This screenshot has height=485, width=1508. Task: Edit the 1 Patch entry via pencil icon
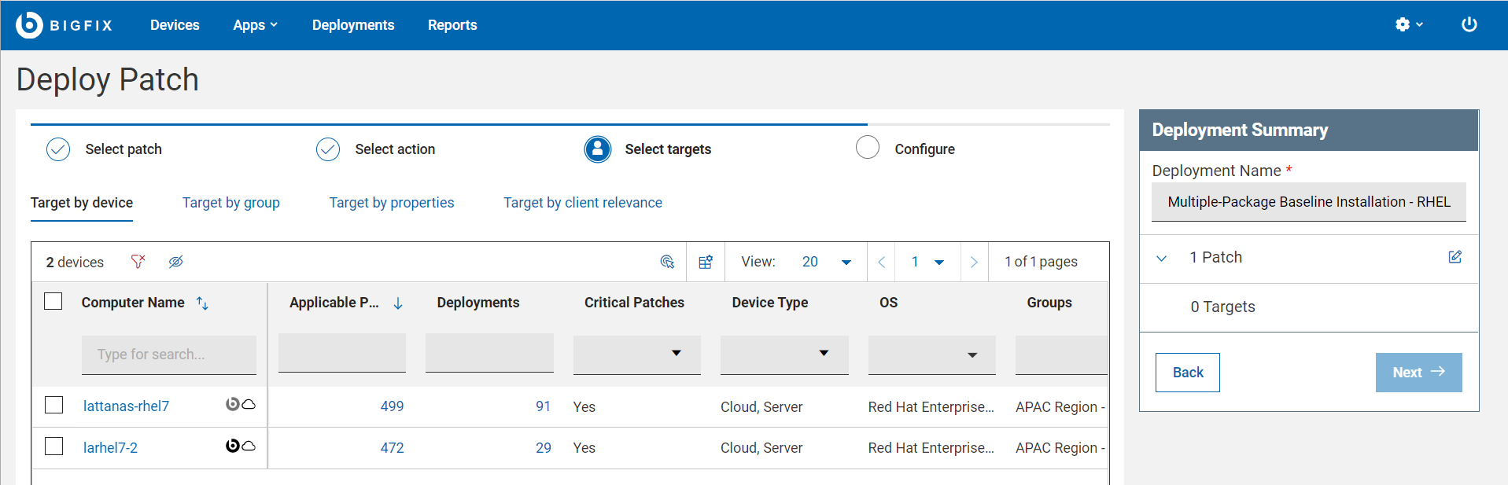[1455, 257]
